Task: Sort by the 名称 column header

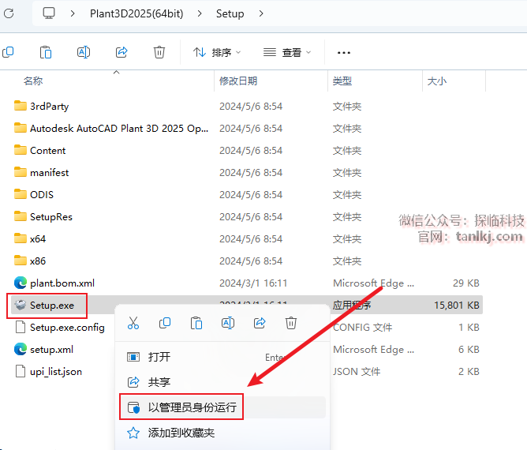Action: point(33,81)
